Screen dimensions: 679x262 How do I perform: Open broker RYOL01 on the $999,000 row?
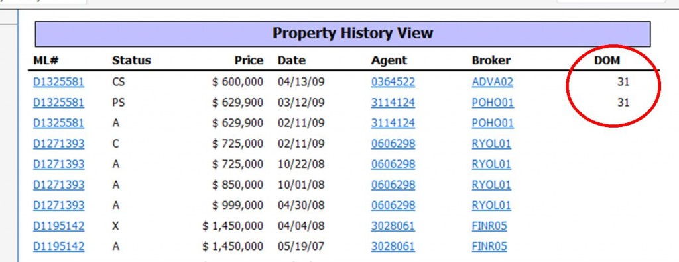(491, 205)
